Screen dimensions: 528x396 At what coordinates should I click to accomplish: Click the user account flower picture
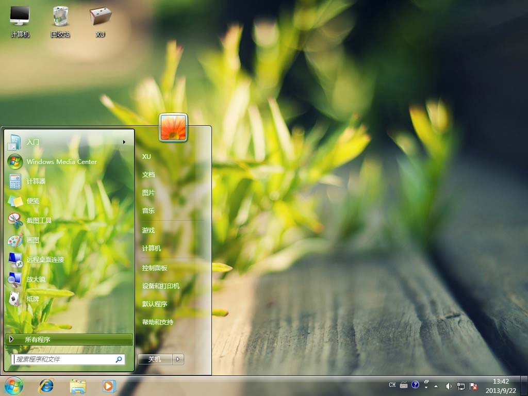[173, 127]
